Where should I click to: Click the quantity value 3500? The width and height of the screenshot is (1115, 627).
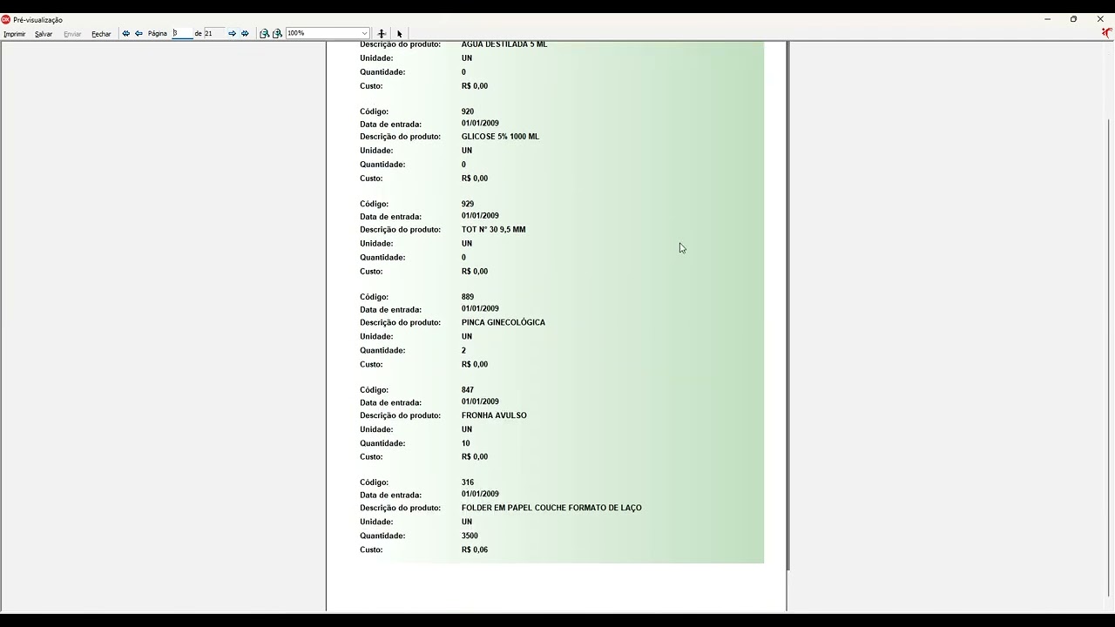[470, 536]
